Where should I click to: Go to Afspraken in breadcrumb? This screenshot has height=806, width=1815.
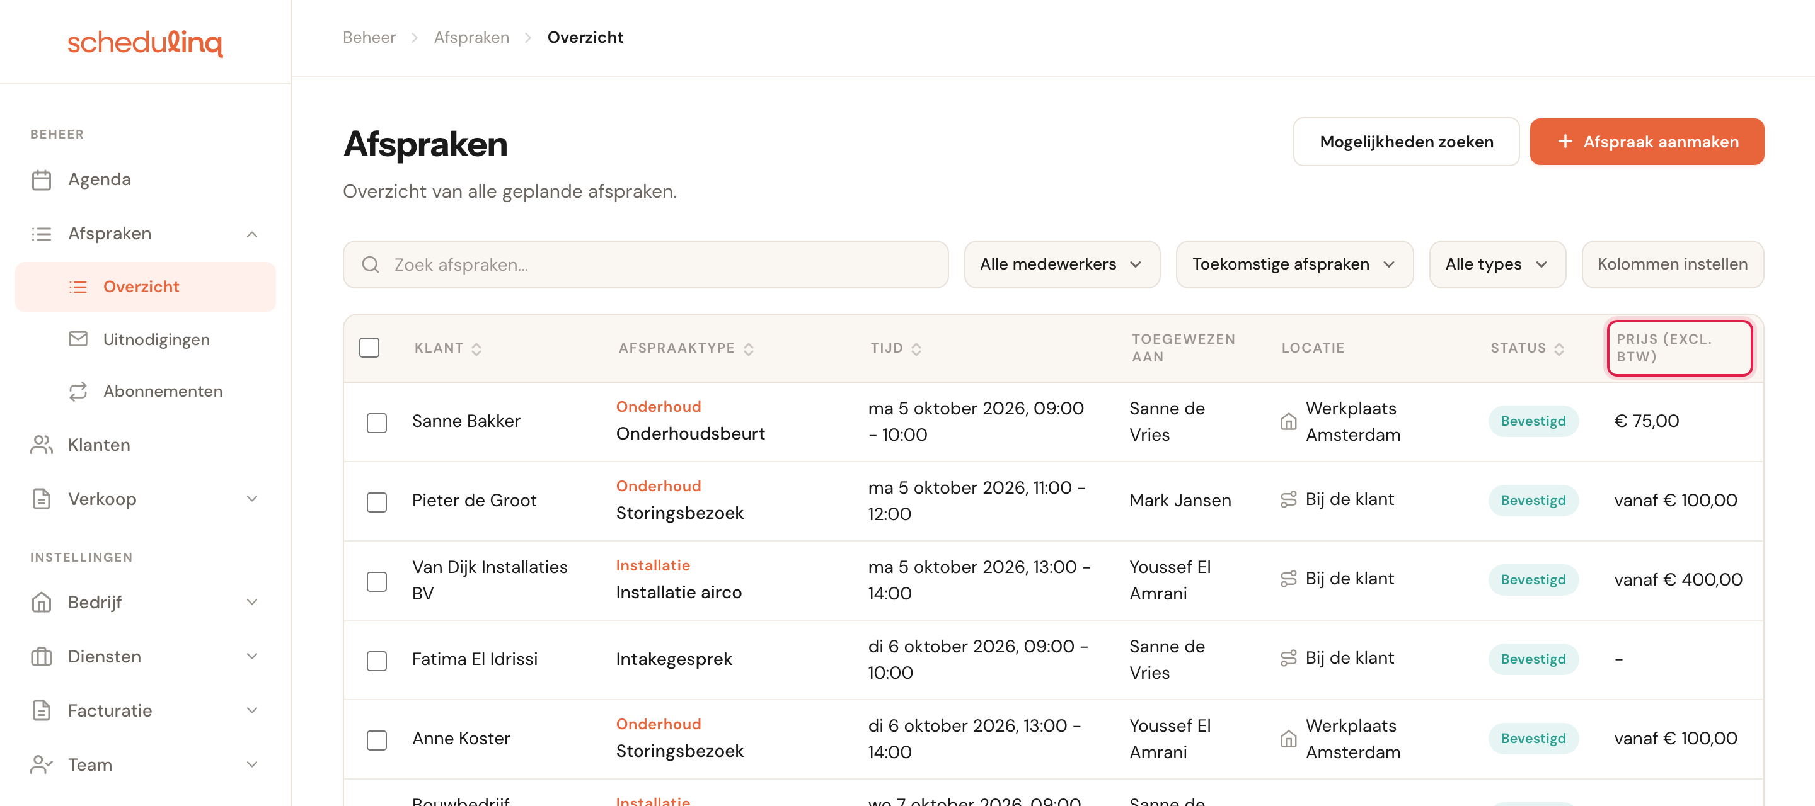pyautogui.click(x=471, y=37)
